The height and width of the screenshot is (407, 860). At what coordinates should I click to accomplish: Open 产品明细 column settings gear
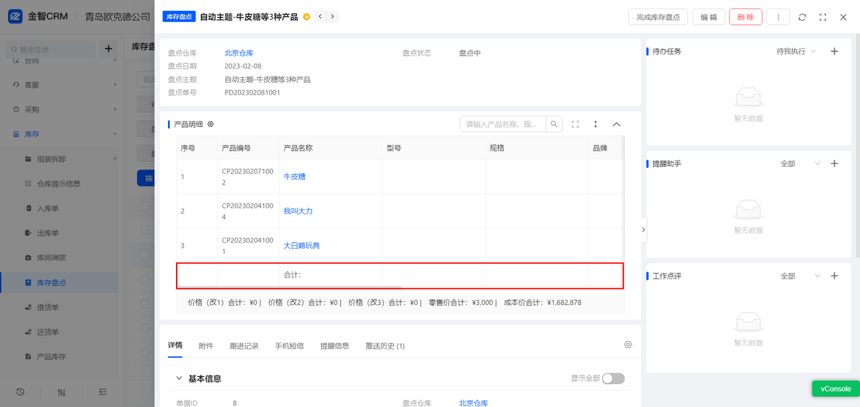coord(210,124)
